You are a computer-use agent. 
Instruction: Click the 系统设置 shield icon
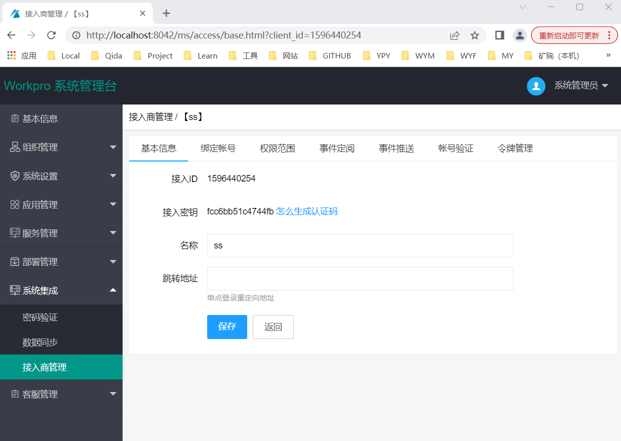15,176
